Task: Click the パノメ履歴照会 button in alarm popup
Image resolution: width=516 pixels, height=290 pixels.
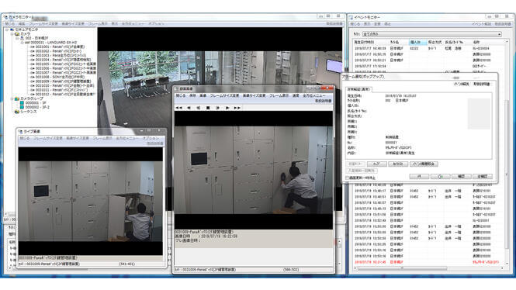Action: click(424, 164)
